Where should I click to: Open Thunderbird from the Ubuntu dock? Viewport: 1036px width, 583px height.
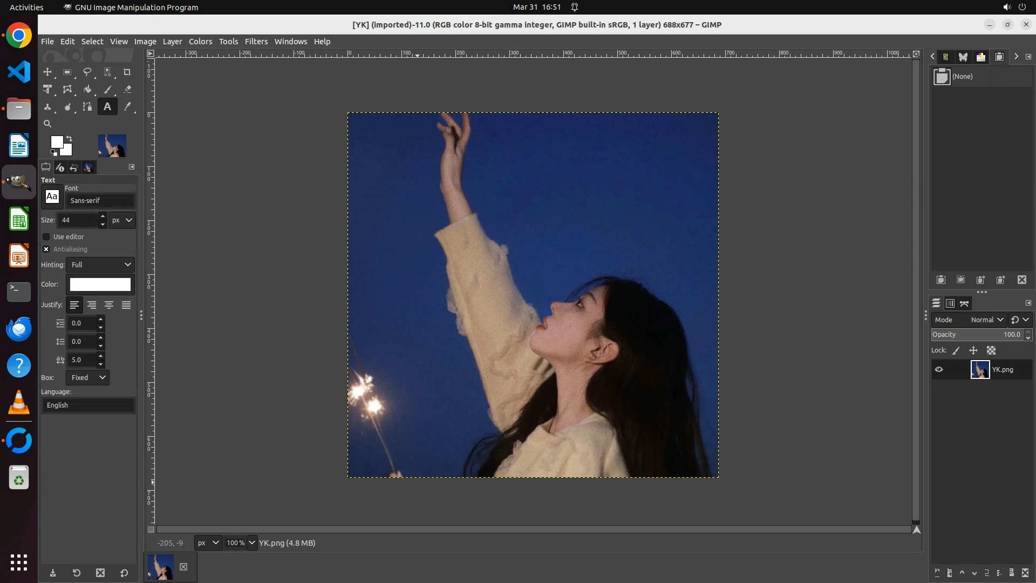coord(19,329)
